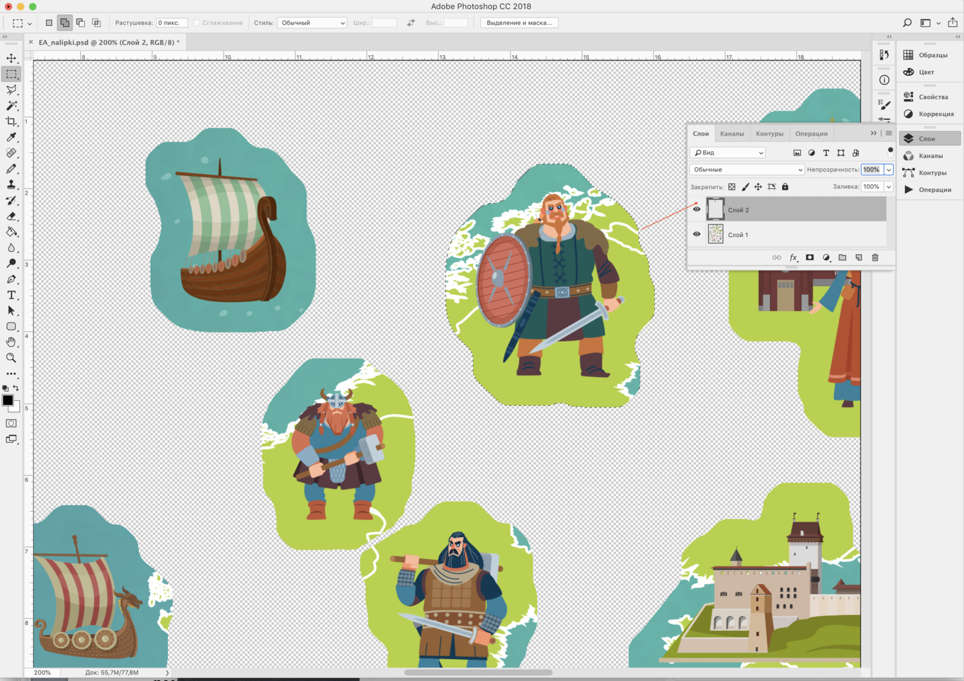Open blend mode dropdown Обычные
The width and height of the screenshot is (964, 681).
tap(747, 170)
